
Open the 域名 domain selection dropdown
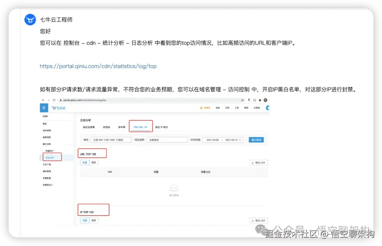111,139
